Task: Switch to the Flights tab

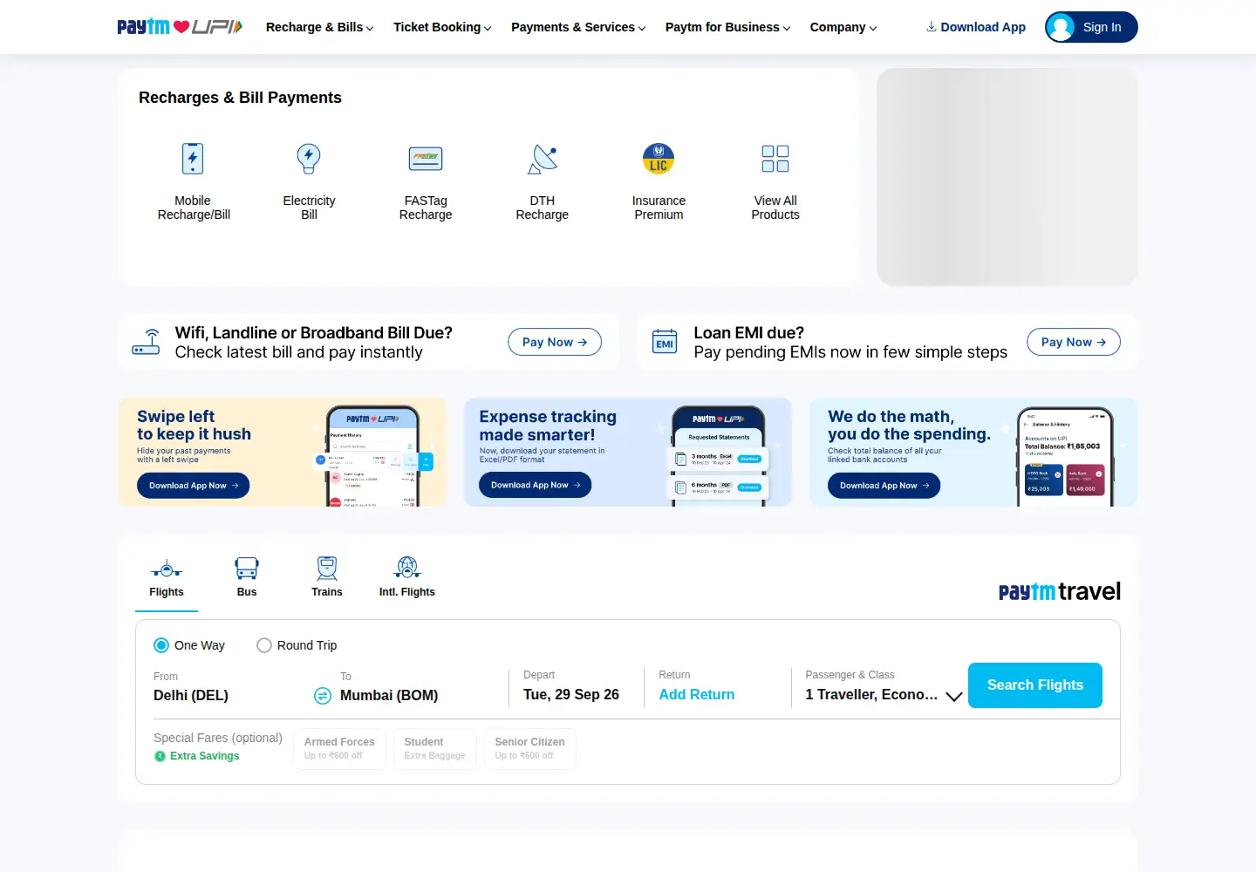Action: point(167,578)
